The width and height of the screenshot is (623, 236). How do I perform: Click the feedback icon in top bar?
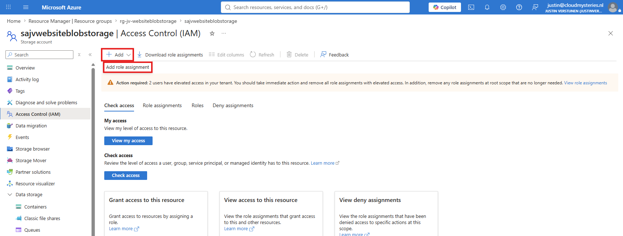click(x=535, y=7)
